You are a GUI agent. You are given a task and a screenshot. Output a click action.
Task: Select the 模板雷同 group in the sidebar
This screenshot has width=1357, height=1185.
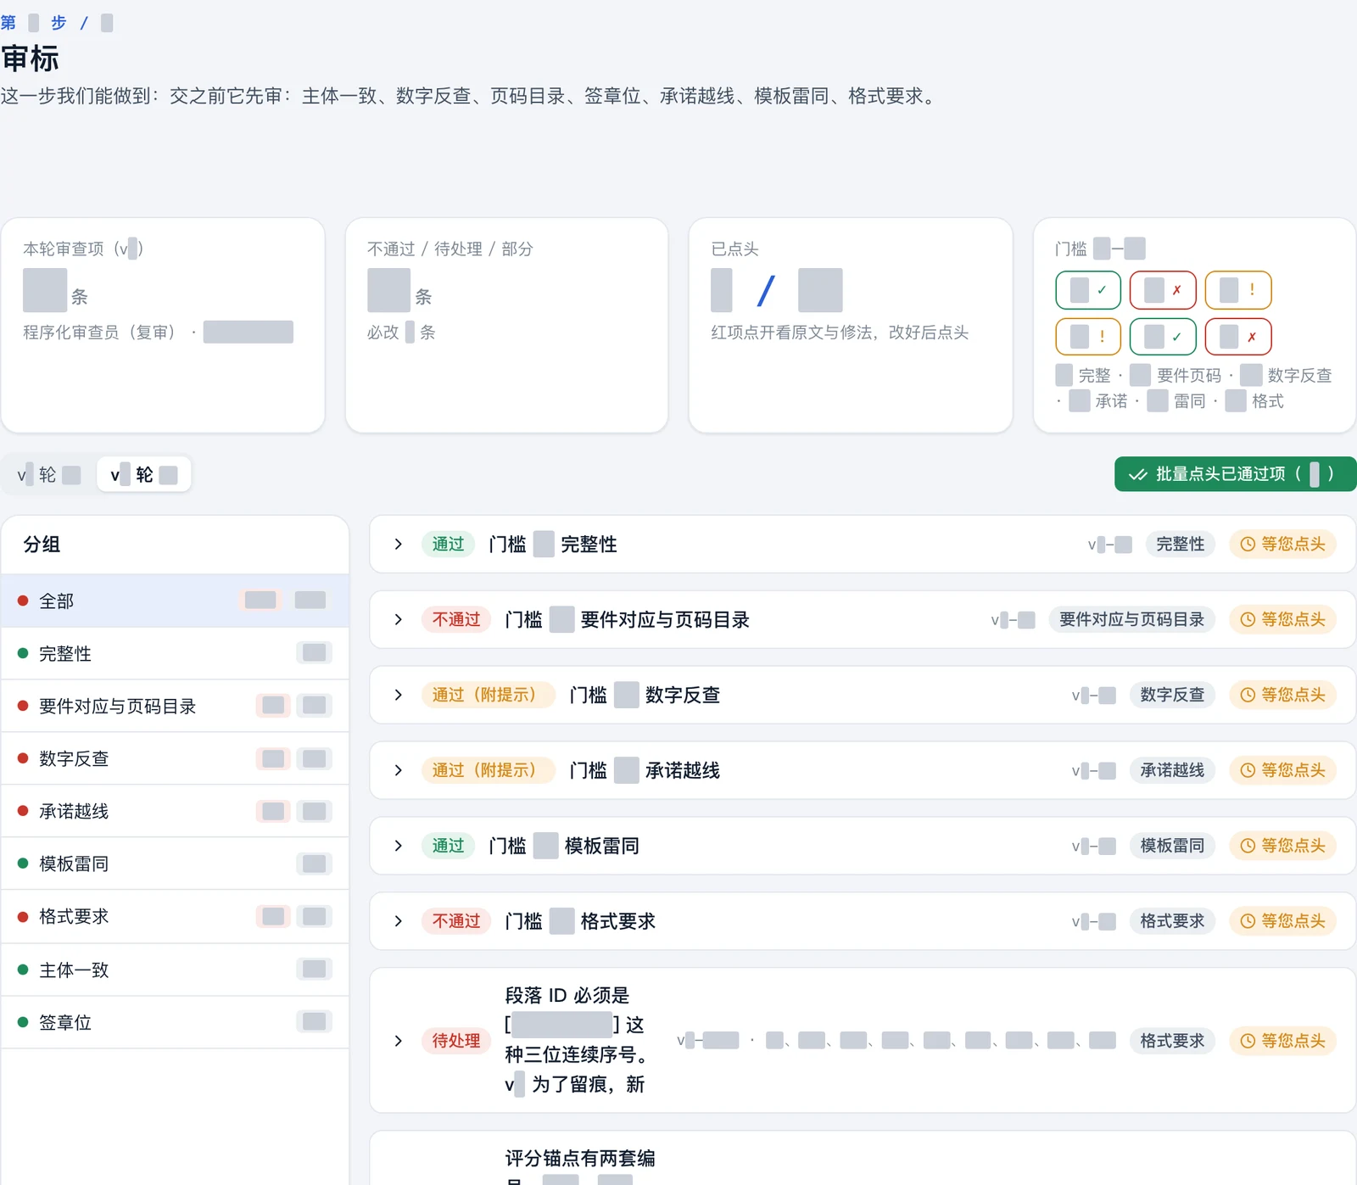(175, 864)
